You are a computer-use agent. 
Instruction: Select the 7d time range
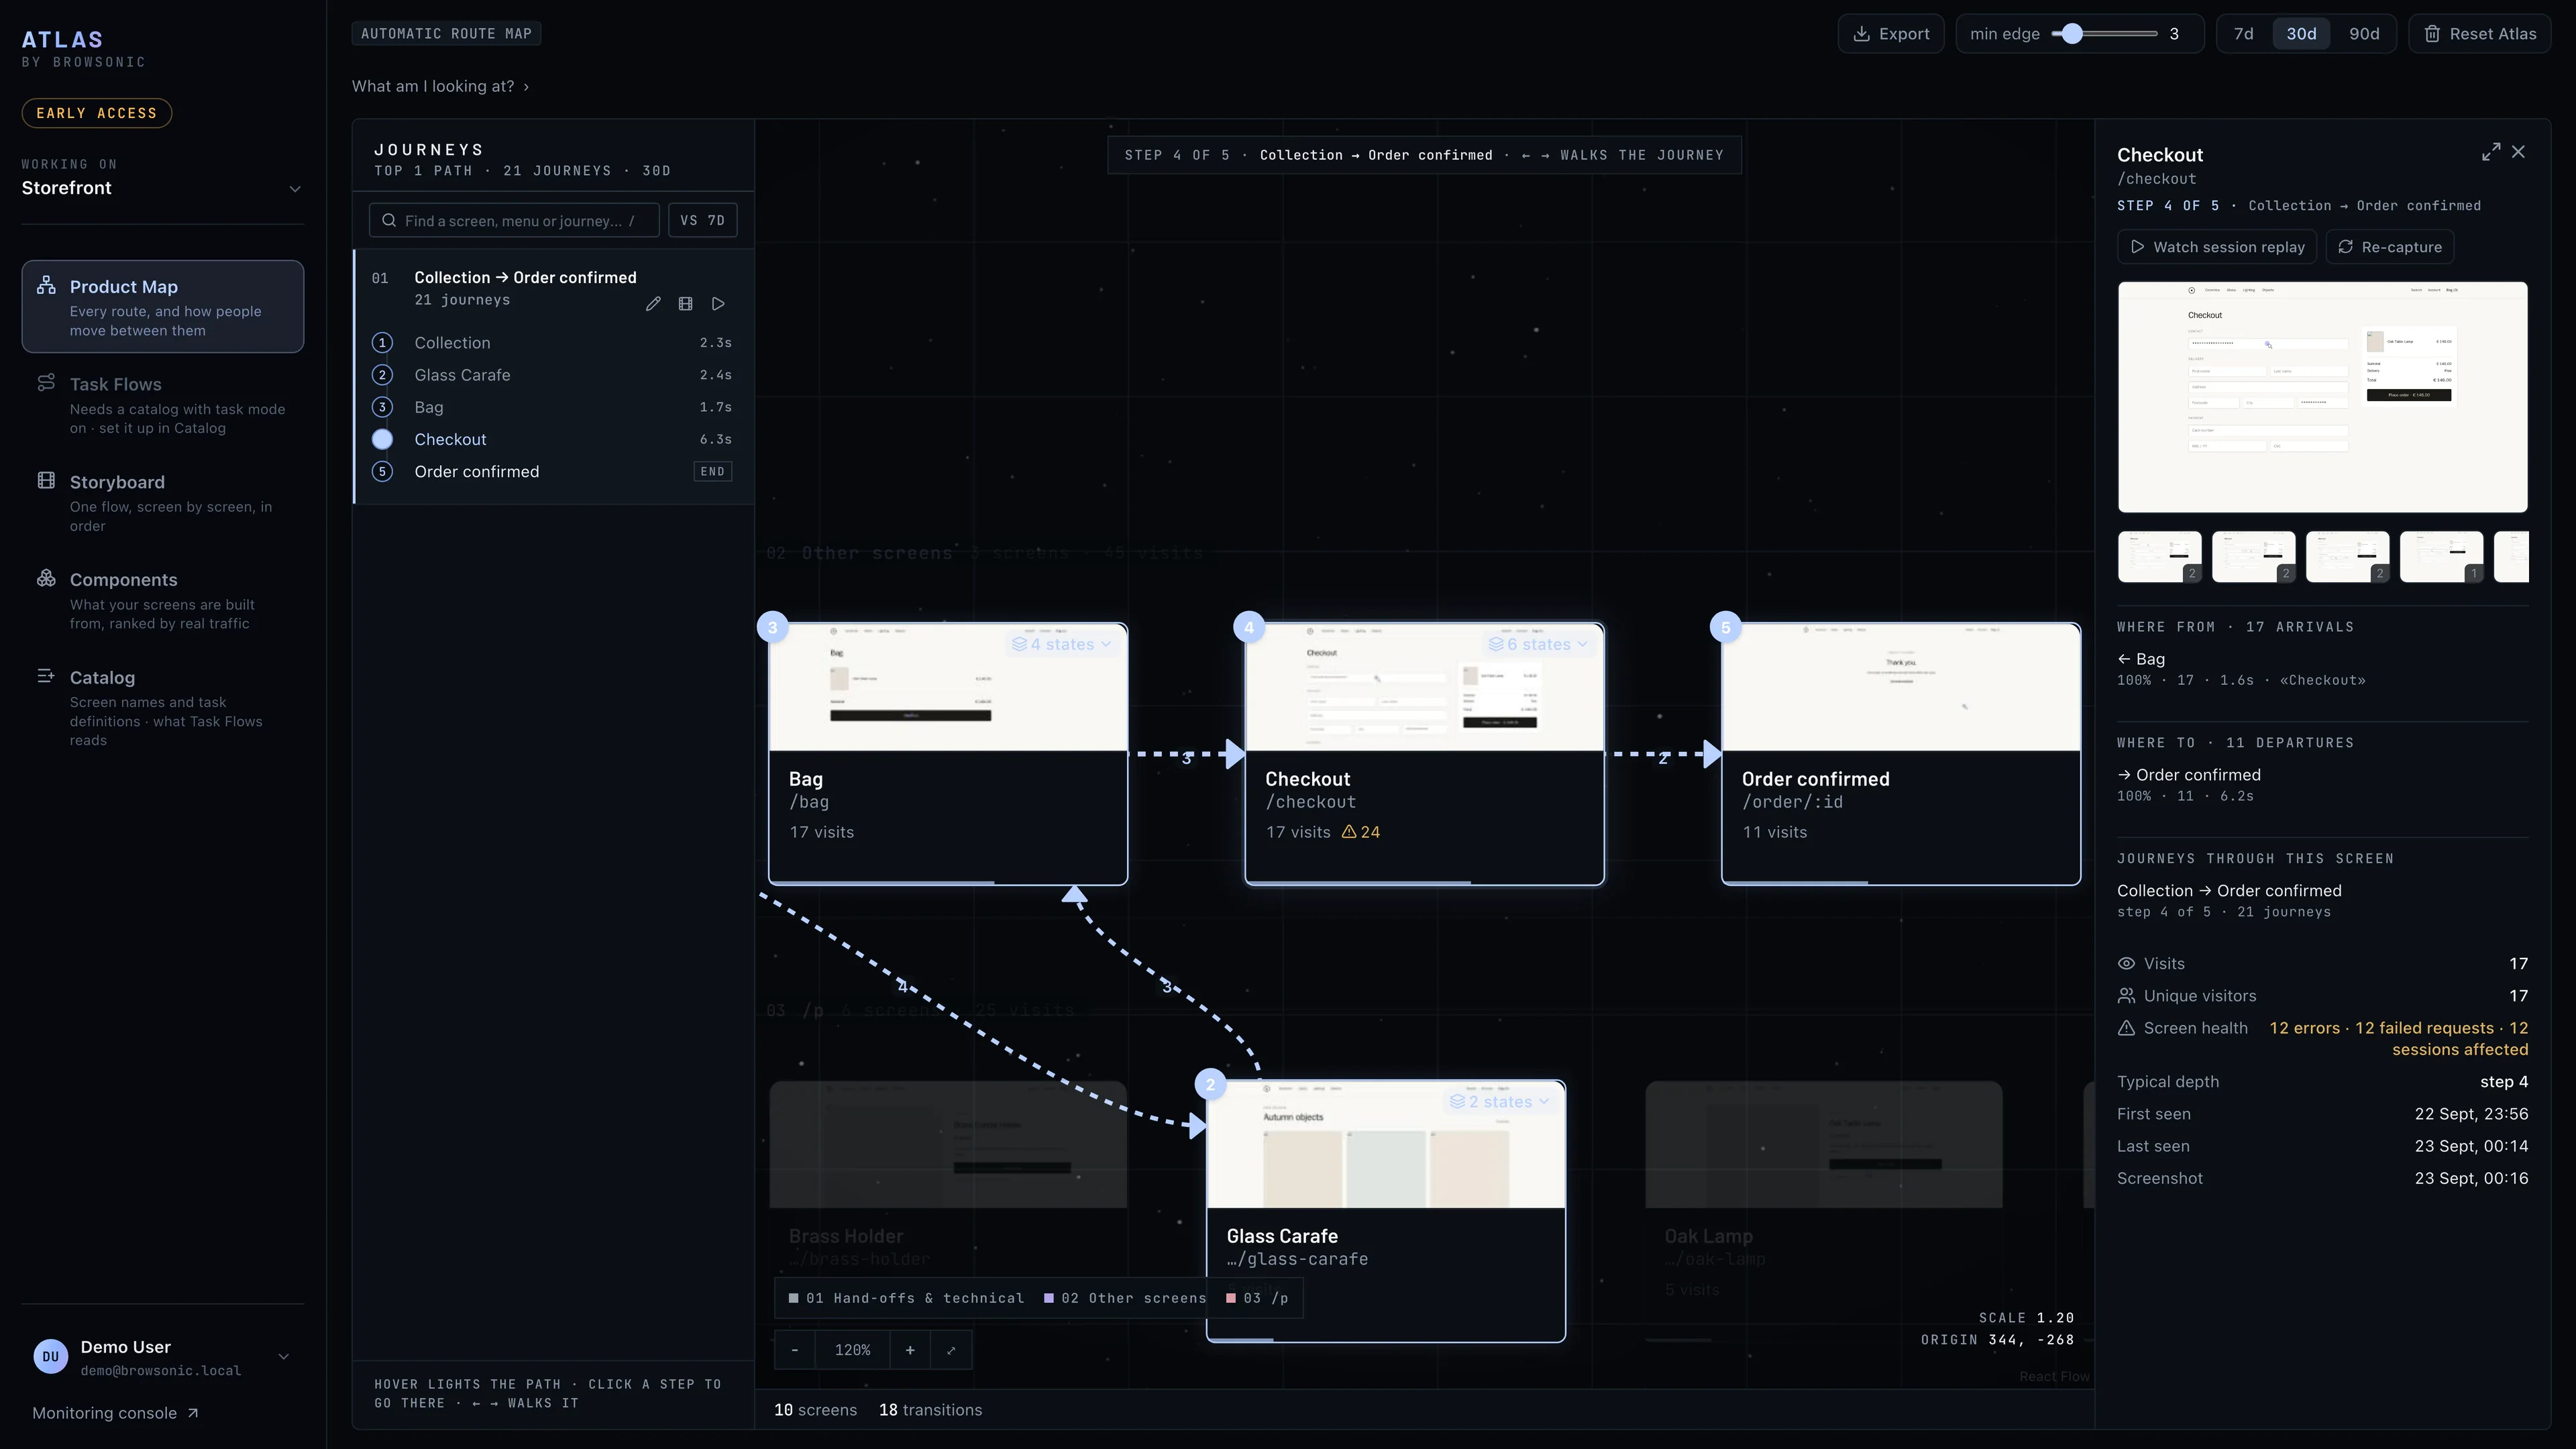click(x=2244, y=34)
